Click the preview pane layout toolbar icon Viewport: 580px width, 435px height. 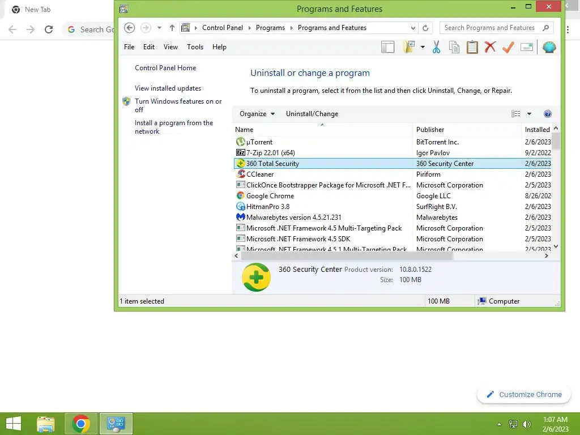pos(387,48)
